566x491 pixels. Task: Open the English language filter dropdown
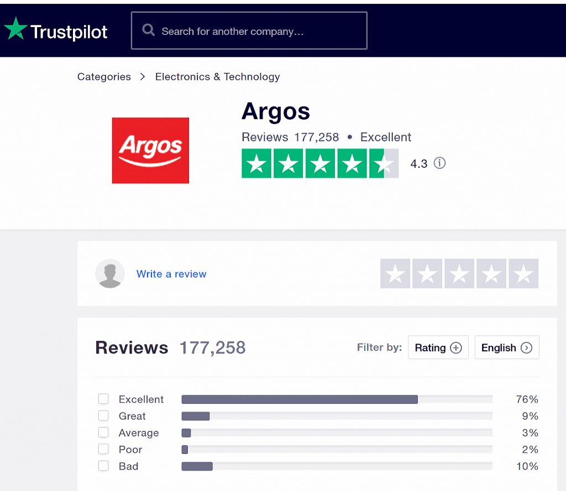tap(507, 347)
